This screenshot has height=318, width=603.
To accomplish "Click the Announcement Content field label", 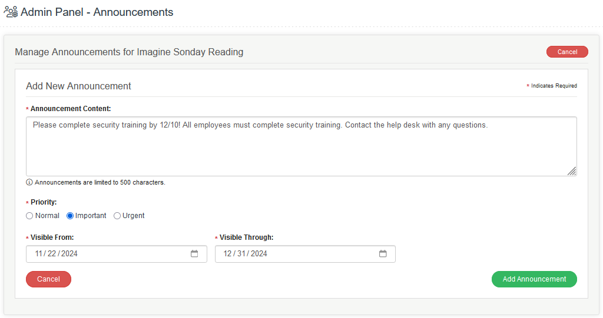I will tap(71, 109).
